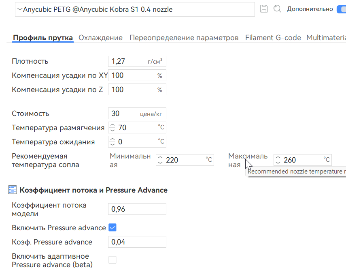Uncheck Включить Pressure advance
The width and height of the screenshot is (346, 268).
tap(112, 227)
